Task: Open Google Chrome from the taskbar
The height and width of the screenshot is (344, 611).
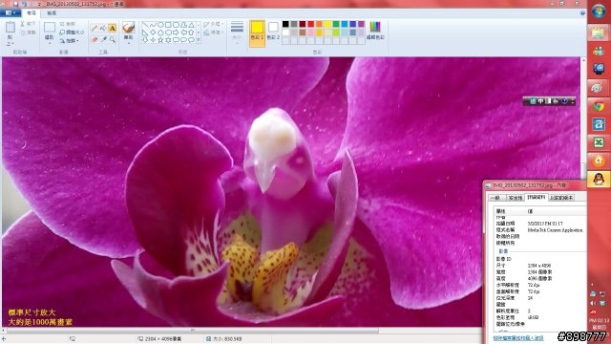Action: point(599,106)
